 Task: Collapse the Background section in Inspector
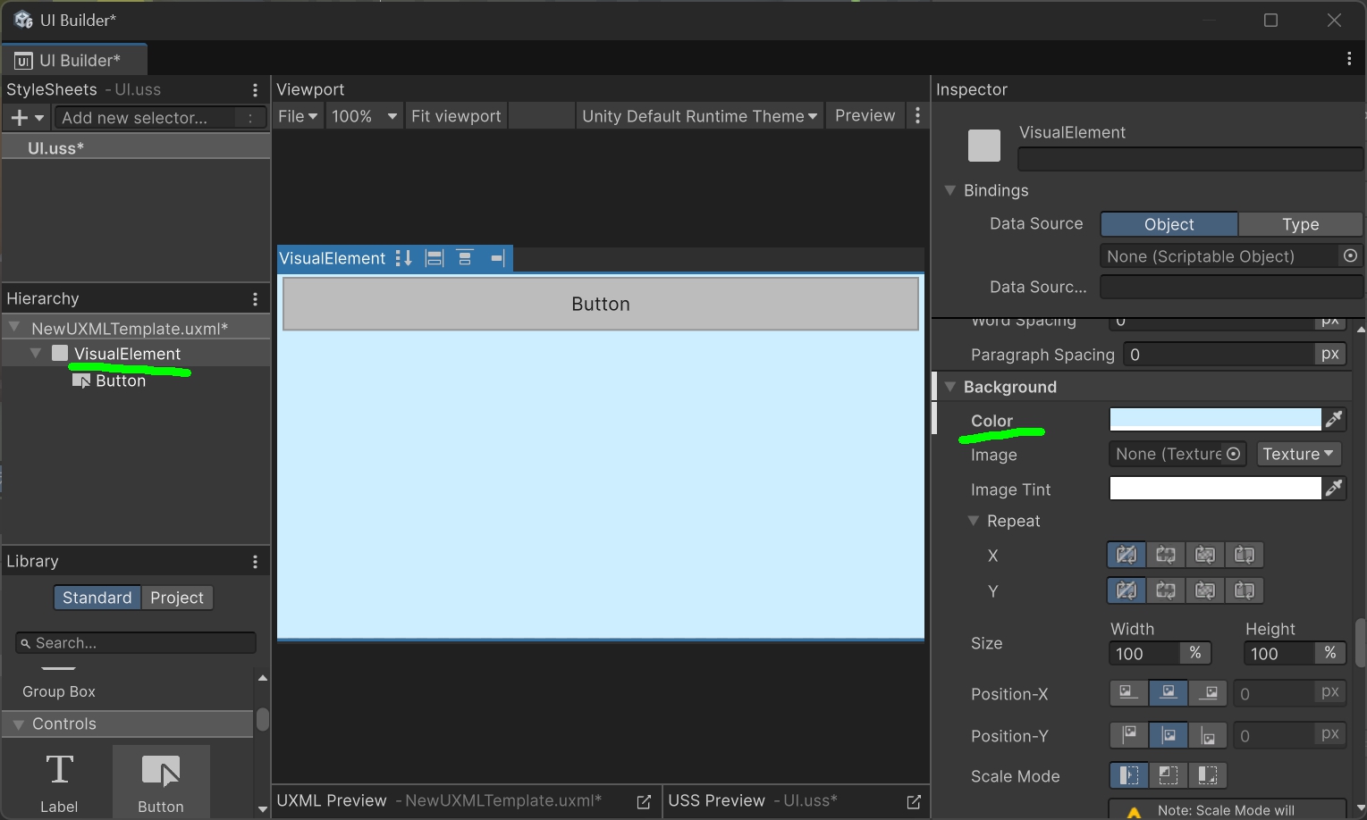[950, 387]
